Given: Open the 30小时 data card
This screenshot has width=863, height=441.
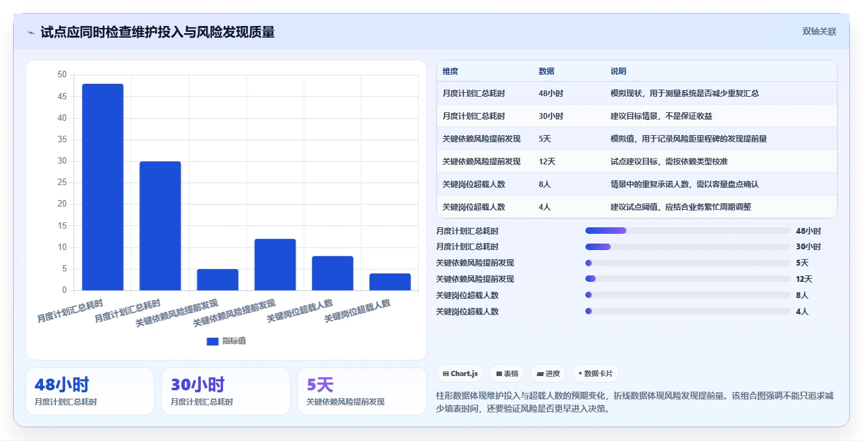Looking at the screenshot, I should [226, 391].
